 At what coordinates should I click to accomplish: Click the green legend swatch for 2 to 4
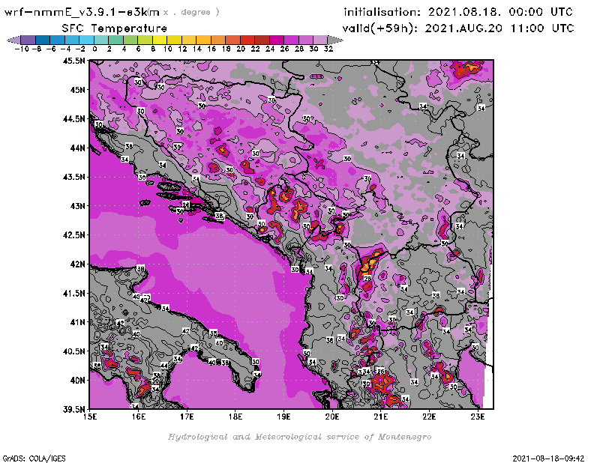click(x=116, y=40)
